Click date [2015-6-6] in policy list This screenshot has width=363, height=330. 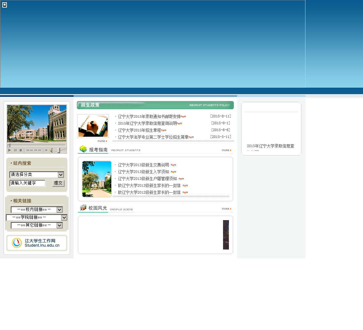click(x=221, y=130)
